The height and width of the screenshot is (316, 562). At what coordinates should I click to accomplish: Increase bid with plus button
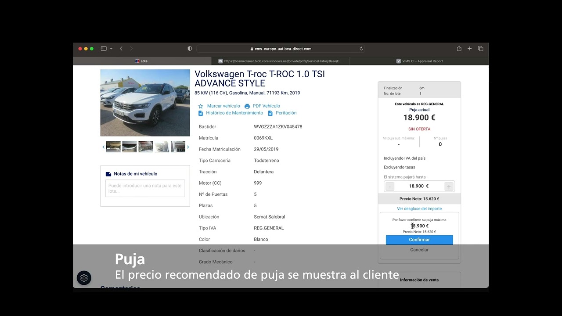pyautogui.click(x=449, y=187)
